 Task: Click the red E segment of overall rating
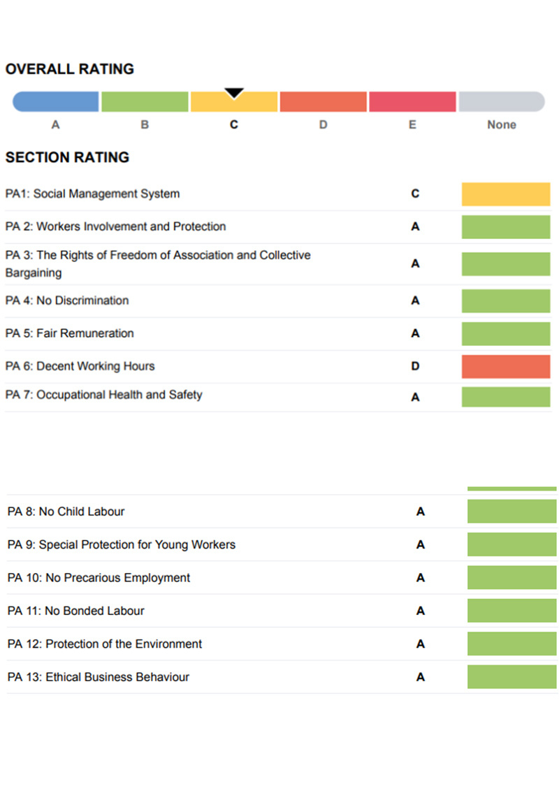point(412,102)
